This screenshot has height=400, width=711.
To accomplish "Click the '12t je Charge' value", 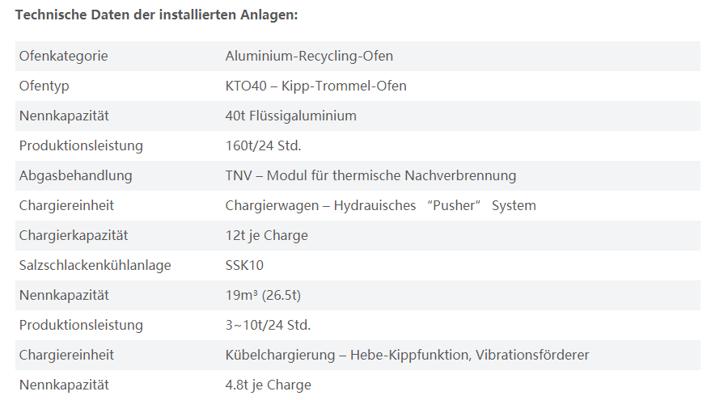I will (266, 235).
